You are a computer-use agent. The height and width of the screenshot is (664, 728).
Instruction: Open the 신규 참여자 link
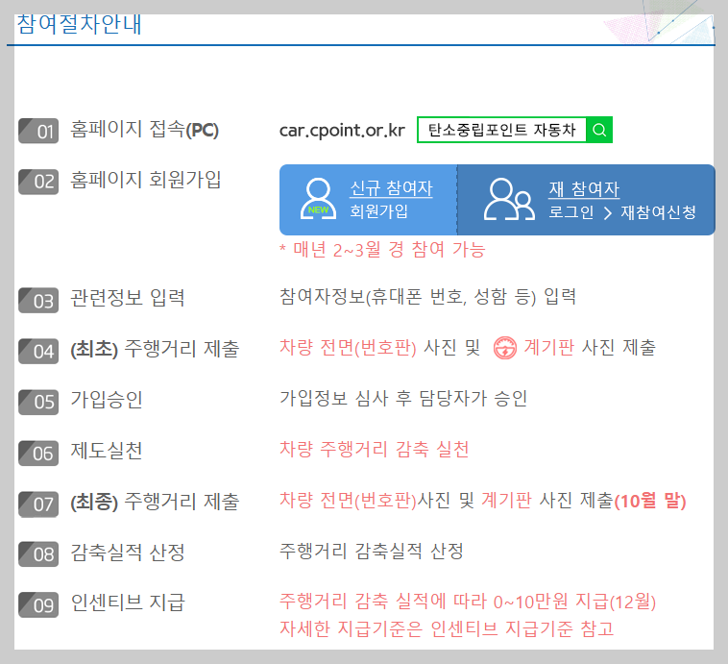tap(391, 188)
